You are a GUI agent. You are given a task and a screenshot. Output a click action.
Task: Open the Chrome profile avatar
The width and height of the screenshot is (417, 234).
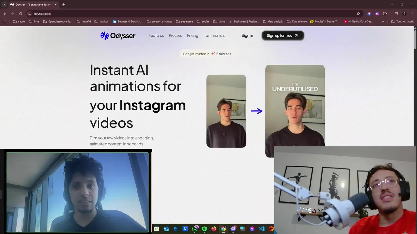pos(404,14)
